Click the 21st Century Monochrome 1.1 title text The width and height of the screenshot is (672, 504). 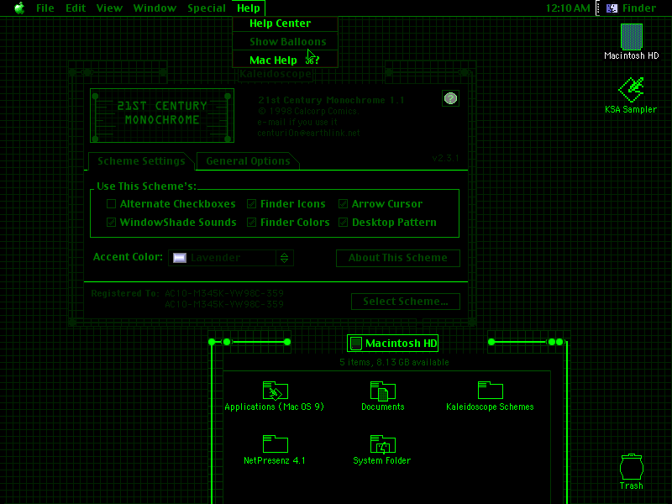coord(331,100)
